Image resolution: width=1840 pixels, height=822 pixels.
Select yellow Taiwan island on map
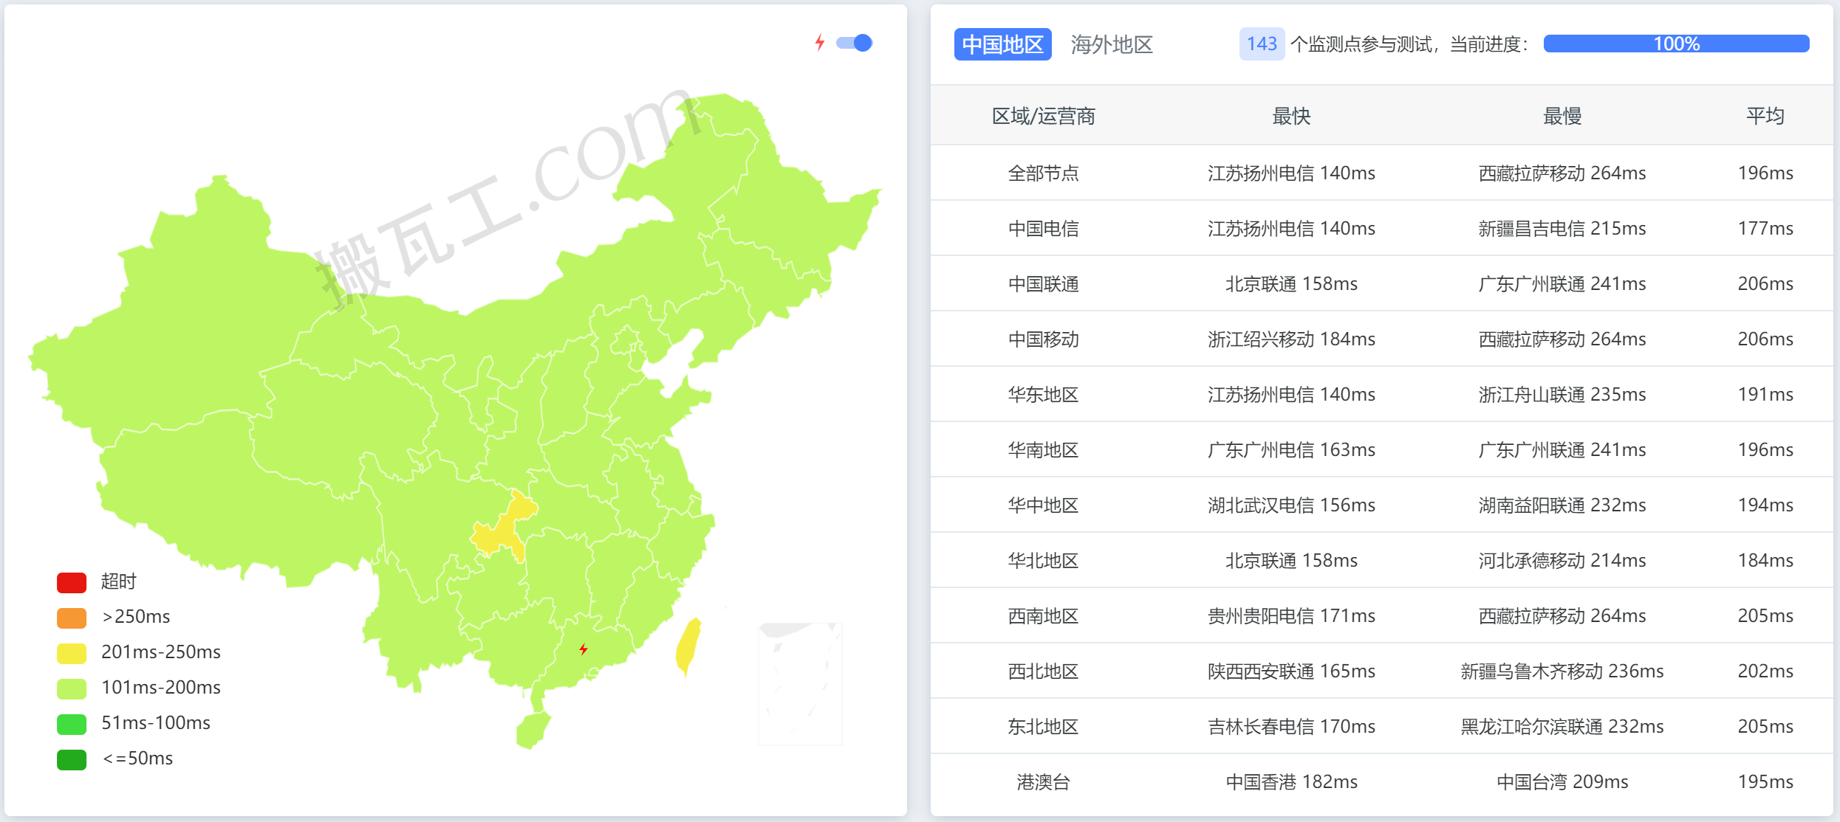click(x=688, y=646)
